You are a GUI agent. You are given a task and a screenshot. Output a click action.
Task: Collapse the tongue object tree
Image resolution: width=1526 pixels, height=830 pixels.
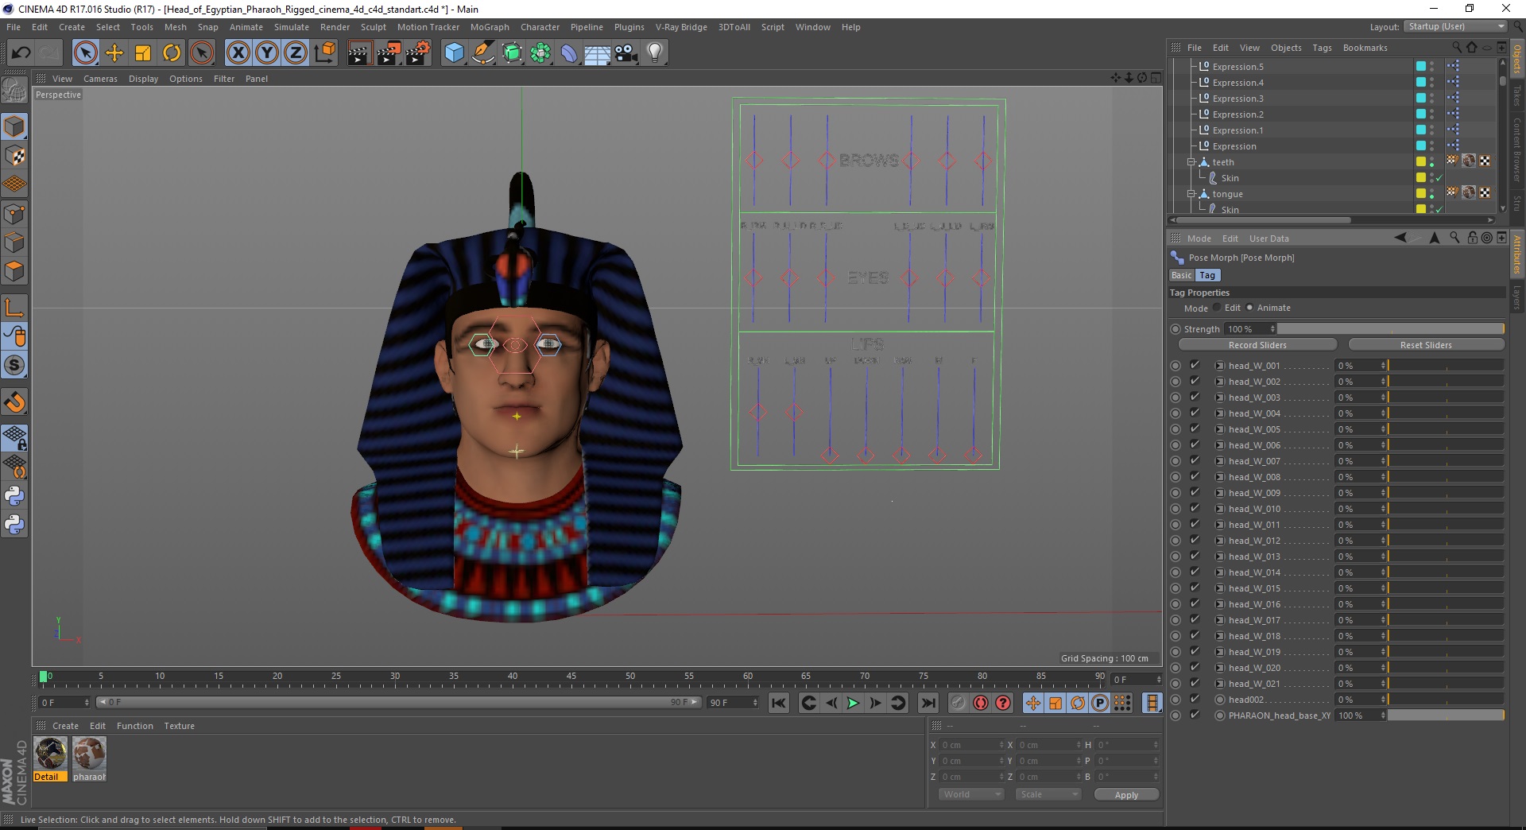coord(1191,194)
